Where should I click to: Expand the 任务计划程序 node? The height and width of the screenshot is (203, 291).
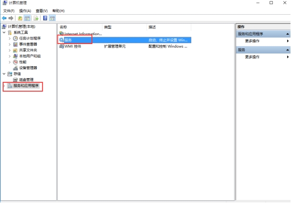point(9,38)
